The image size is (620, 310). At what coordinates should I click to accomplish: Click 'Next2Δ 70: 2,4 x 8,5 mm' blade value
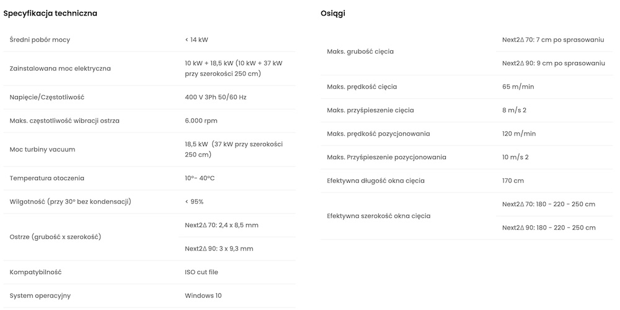(221, 225)
